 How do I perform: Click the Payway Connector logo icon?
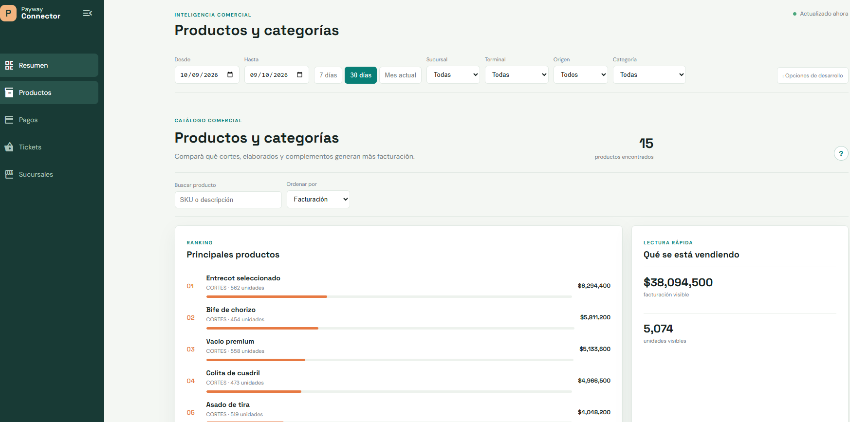click(8, 13)
